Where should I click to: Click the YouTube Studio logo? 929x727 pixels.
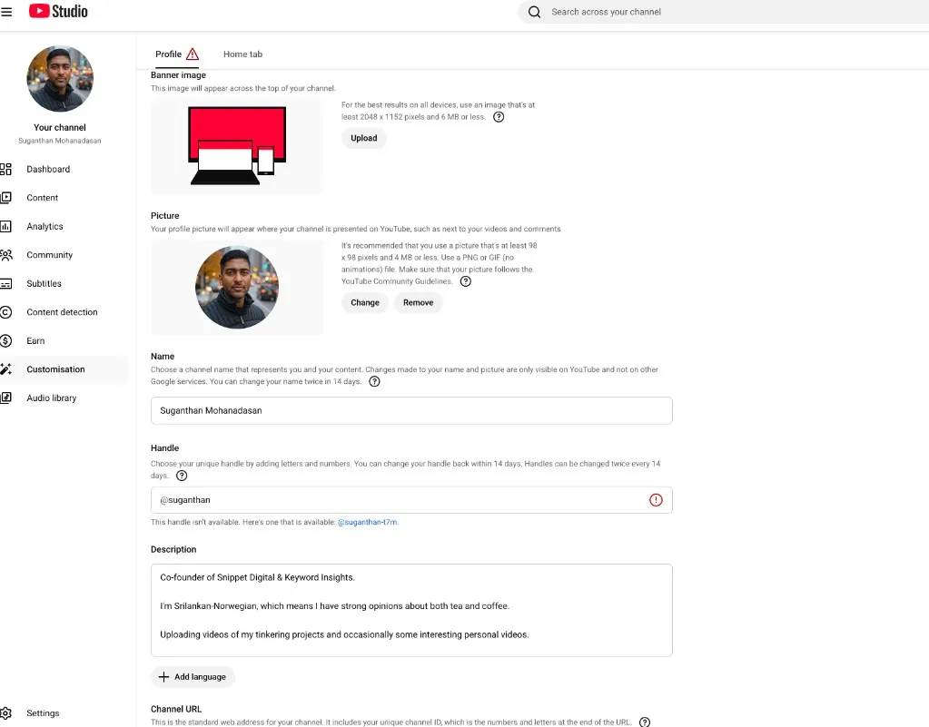click(58, 12)
